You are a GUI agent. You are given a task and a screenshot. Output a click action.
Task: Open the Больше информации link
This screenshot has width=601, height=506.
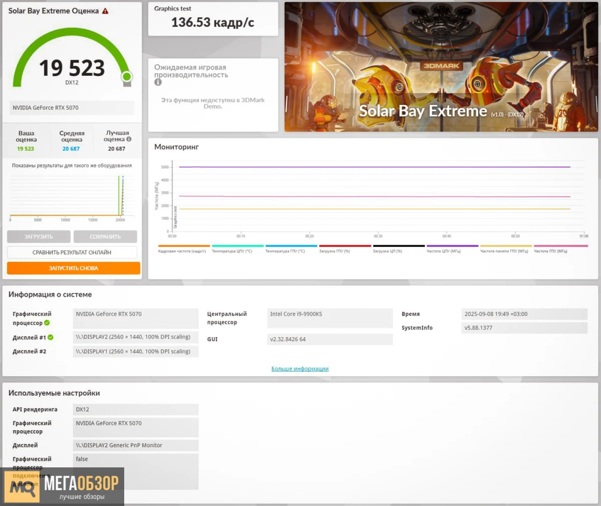[x=300, y=369]
